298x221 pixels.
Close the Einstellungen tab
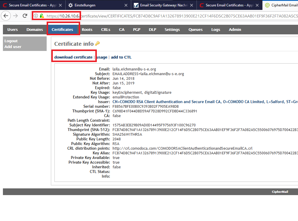pos(126,5)
